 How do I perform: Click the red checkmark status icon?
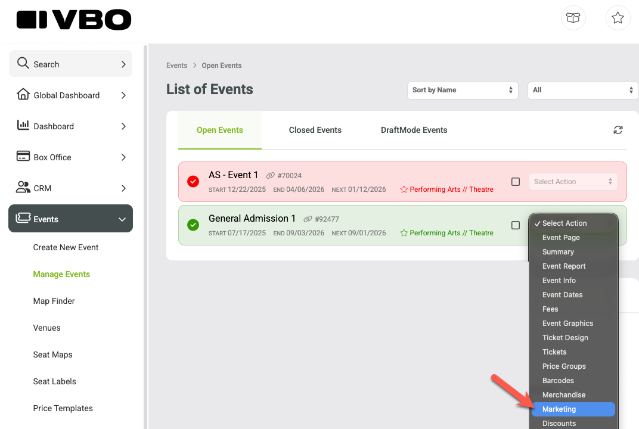[x=193, y=181]
